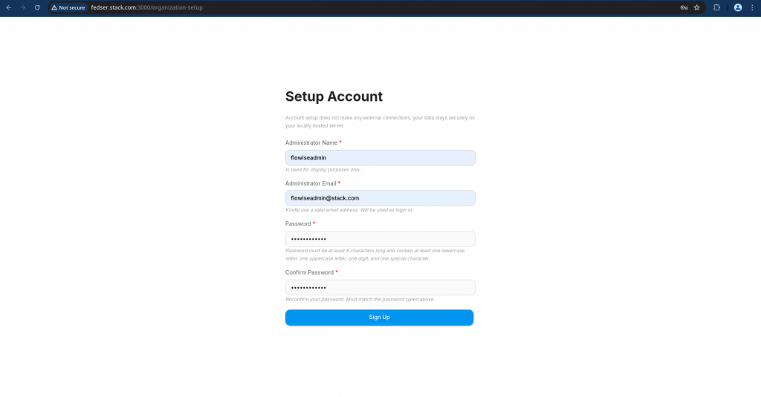Open the Chrome three-dot menu
Image resolution: width=761 pixels, height=397 pixels.
point(752,7)
